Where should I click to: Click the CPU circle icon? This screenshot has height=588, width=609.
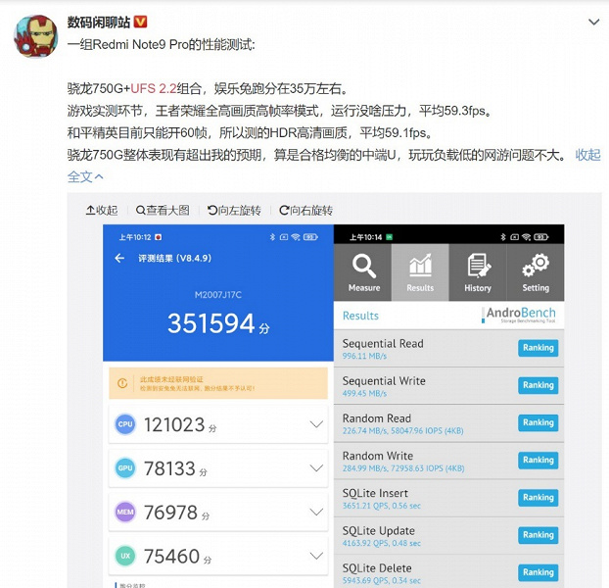pyautogui.click(x=125, y=424)
